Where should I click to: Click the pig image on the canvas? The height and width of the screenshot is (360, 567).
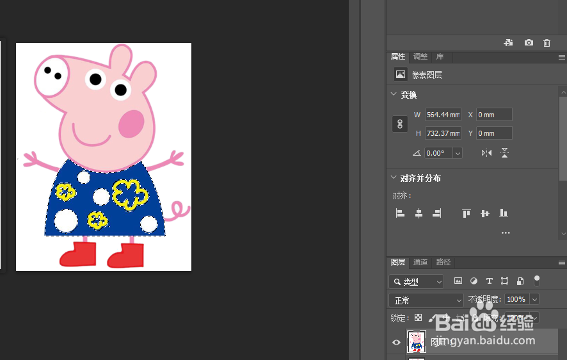coord(104,157)
